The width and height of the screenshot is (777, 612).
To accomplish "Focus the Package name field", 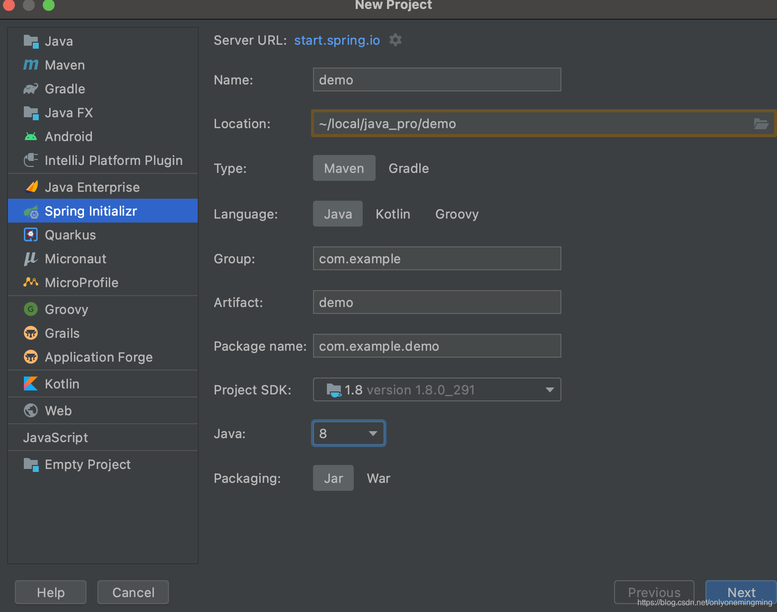I will pos(437,346).
